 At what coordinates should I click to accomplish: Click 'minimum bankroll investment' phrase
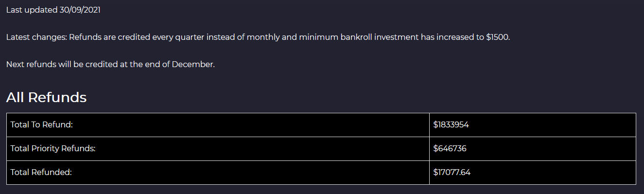pos(351,37)
